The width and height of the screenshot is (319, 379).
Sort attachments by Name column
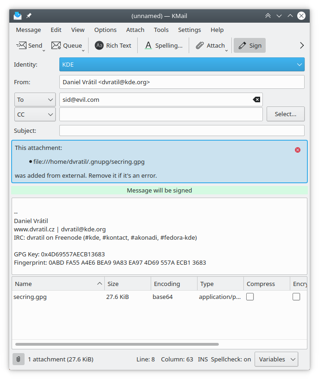point(58,284)
